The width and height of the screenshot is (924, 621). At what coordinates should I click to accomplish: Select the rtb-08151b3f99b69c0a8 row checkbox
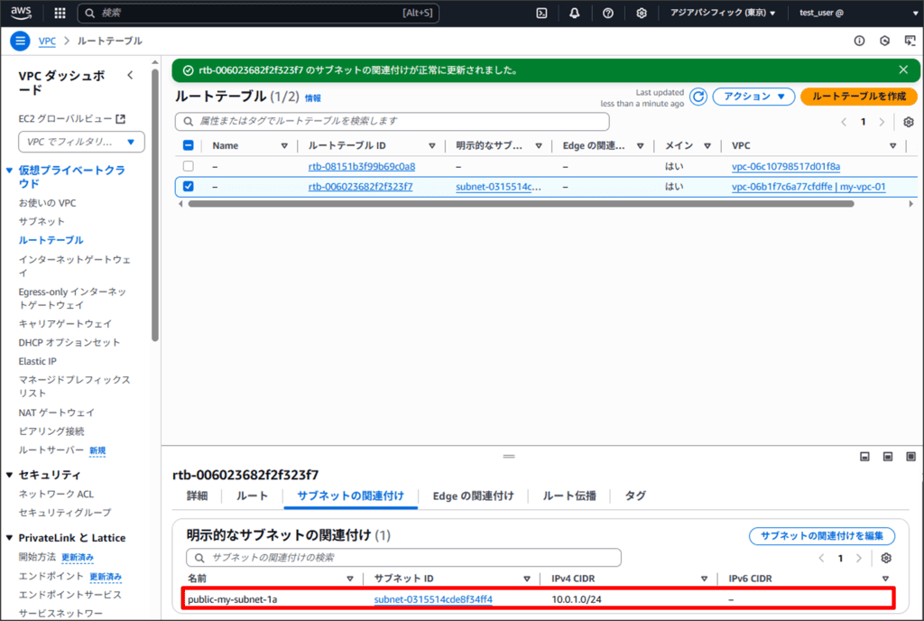point(189,166)
